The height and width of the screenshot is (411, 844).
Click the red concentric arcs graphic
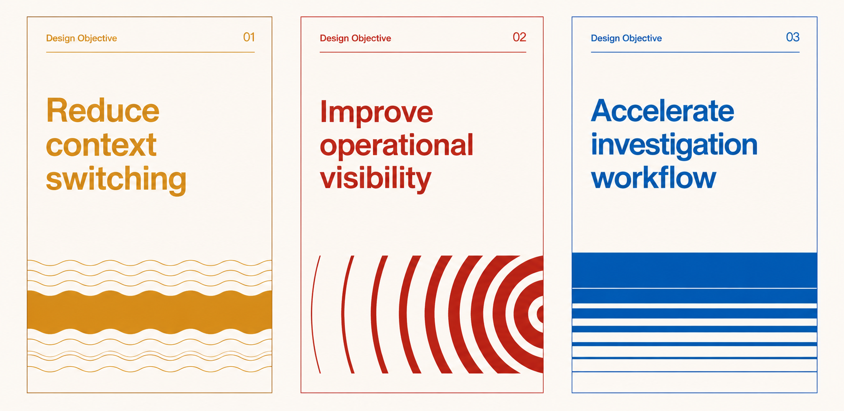(427, 314)
